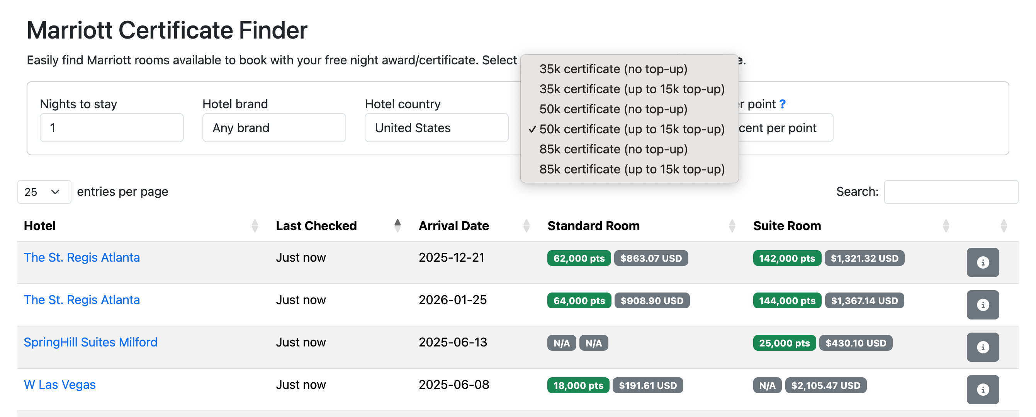1036x417 pixels.
Task: Open the Hotel country dropdown
Action: click(x=436, y=128)
